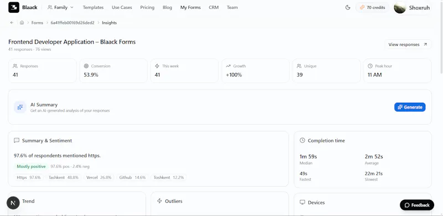Image resolution: width=443 pixels, height=216 pixels.
Task: Click the Completion time clock icon
Action: click(x=302, y=140)
